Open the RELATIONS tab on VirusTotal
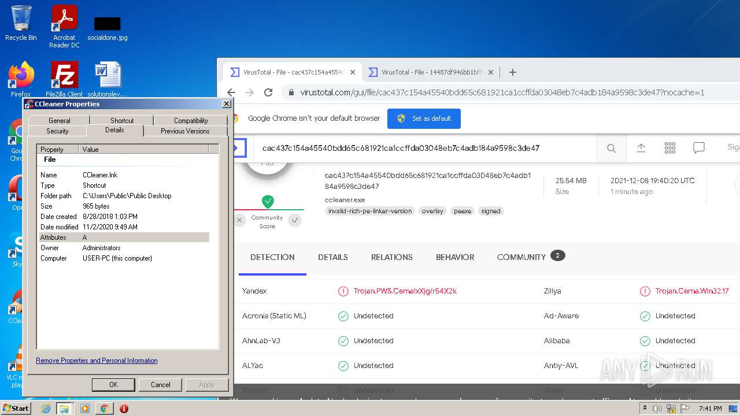The height and width of the screenshot is (416, 740). [392, 257]
